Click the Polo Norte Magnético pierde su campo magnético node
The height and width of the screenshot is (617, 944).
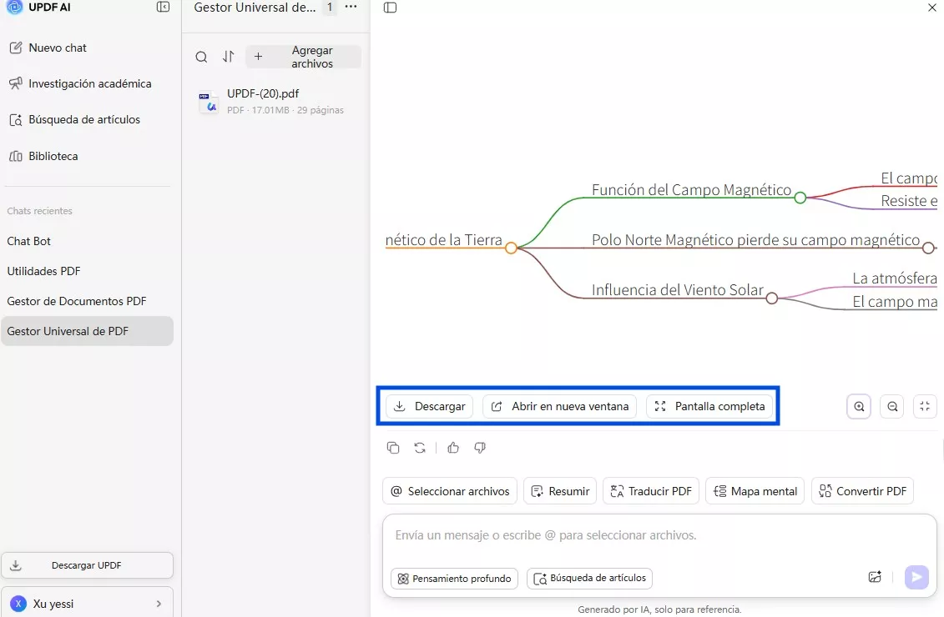click(x=755, y=240)
